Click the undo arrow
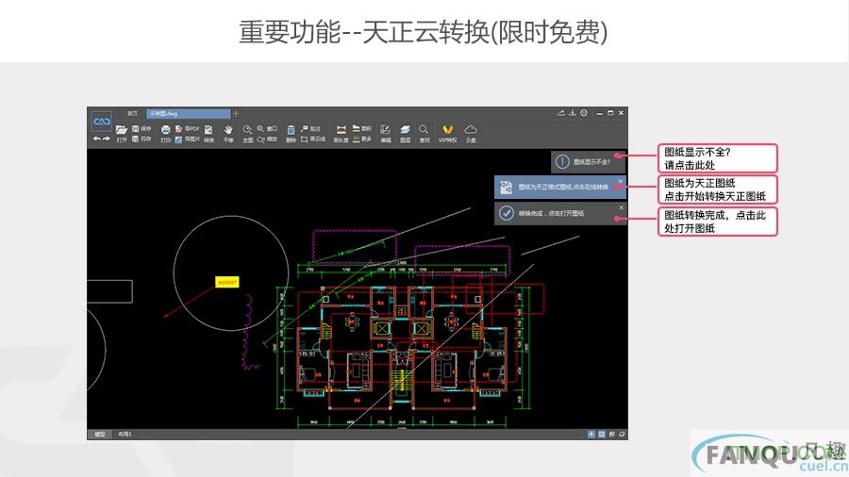This screenshot has height=477, width=849. [96, 139]
